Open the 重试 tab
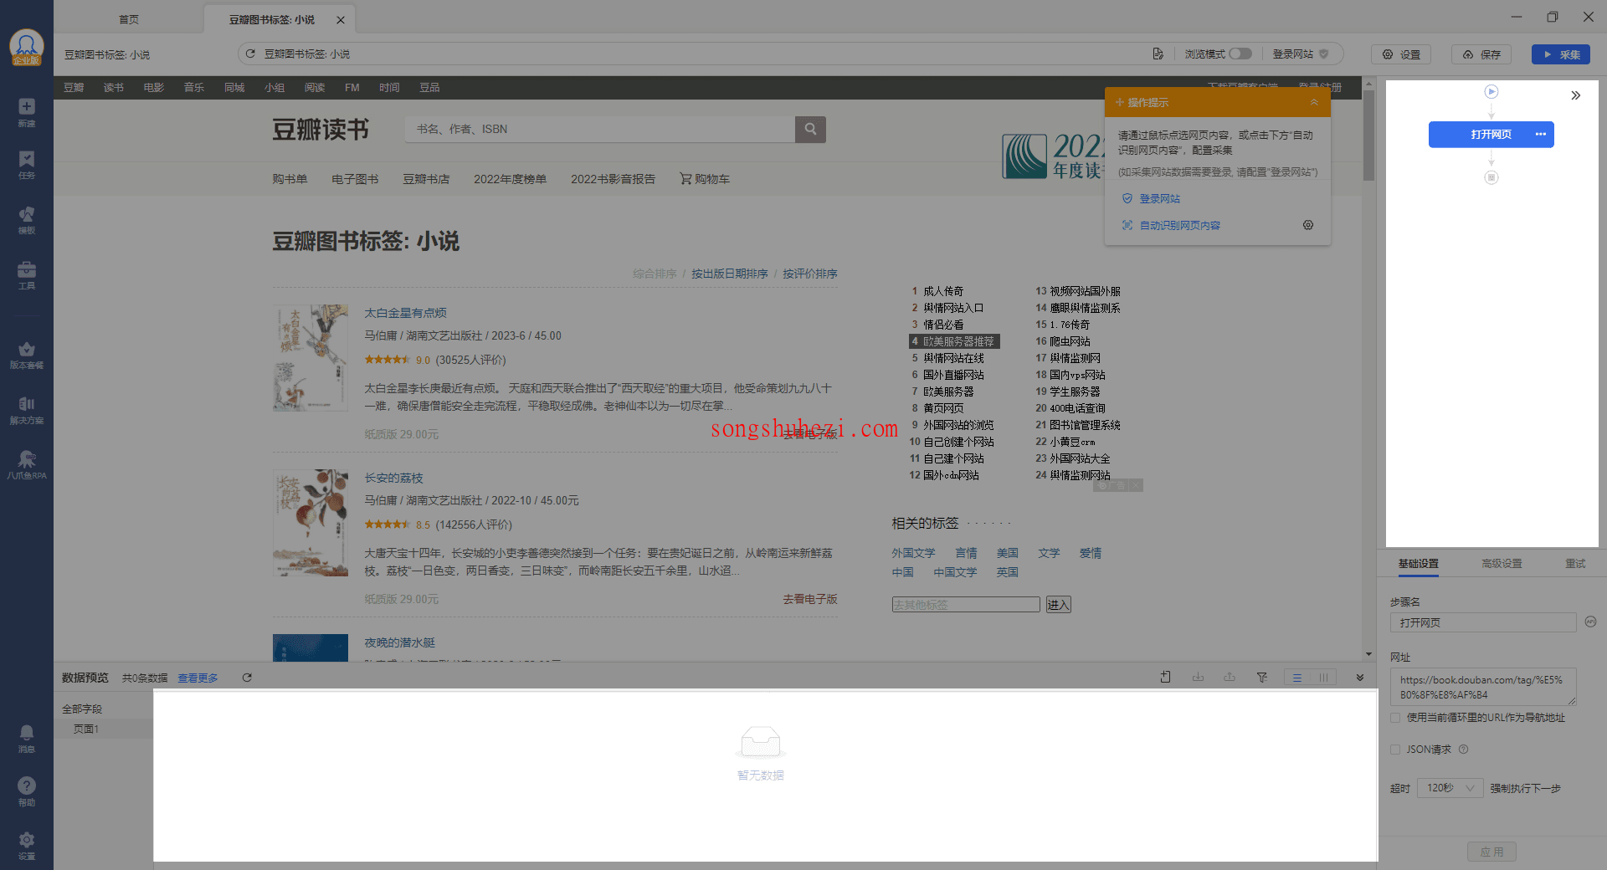1607x870 pixels. pyautogui.click(x=1575, y=564)
